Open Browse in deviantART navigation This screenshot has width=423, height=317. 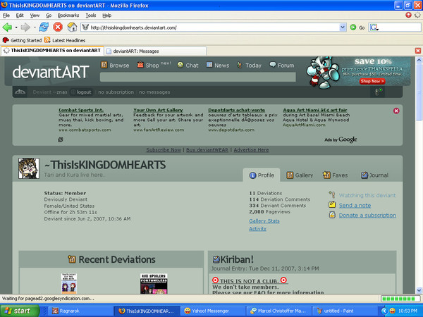click(115, 66)
